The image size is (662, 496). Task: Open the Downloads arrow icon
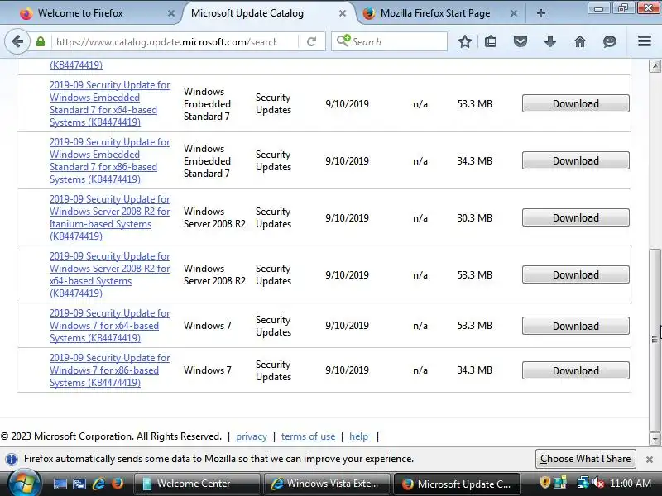(x=550, y=42)
